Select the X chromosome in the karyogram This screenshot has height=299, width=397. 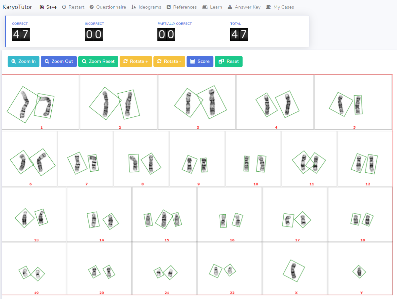tap(294, 270)
